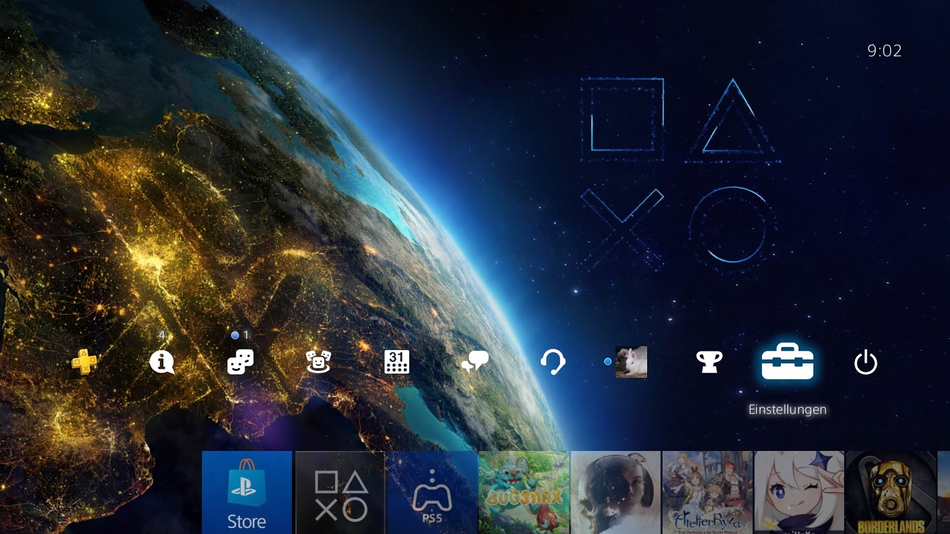
Task: Launch the winking anime character tile
Action: click(799, 492)
